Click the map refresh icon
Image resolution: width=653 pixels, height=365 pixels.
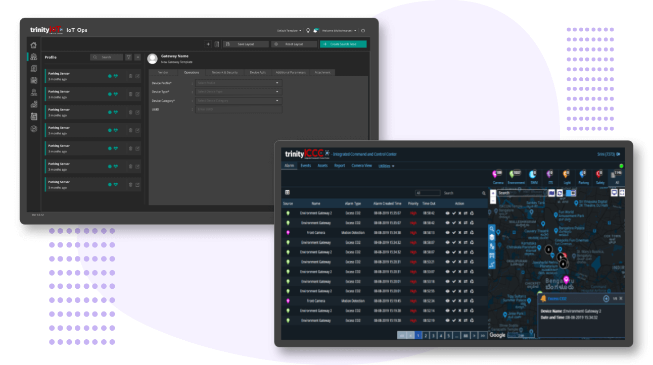559,193
